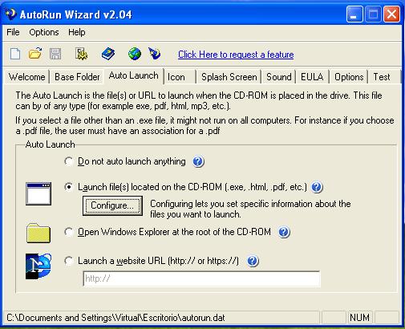
Task: Click the Open folder toolbar icon
Action: coord(35,54)
